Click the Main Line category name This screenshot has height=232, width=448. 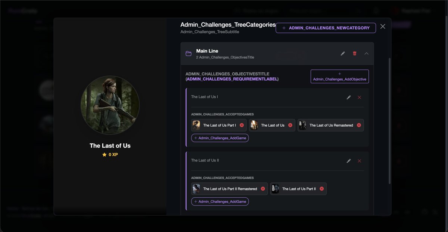pyautogui.click(x=207, y=51)
